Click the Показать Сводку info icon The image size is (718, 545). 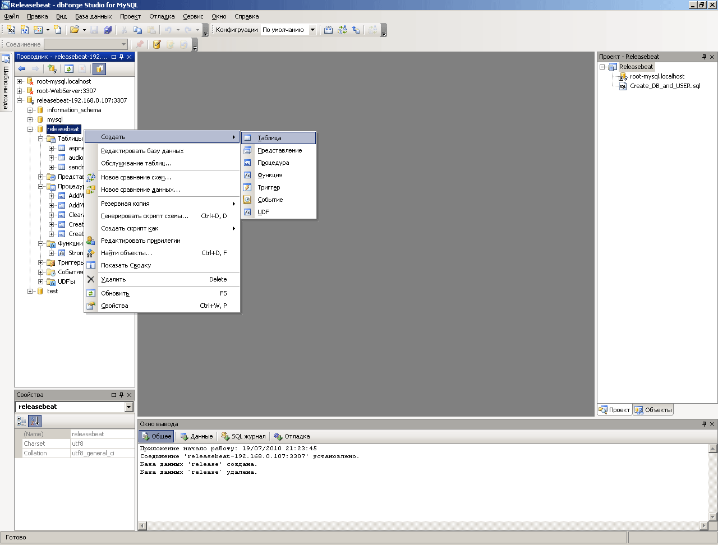click(91, 265)
